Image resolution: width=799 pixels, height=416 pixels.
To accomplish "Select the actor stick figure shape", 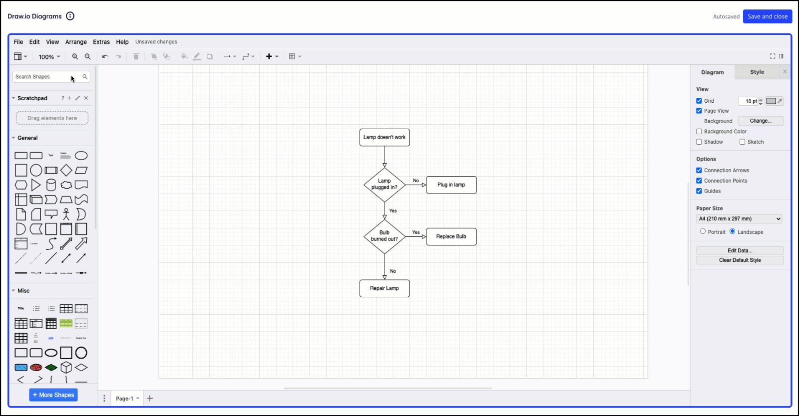I will tap(66, 214).
